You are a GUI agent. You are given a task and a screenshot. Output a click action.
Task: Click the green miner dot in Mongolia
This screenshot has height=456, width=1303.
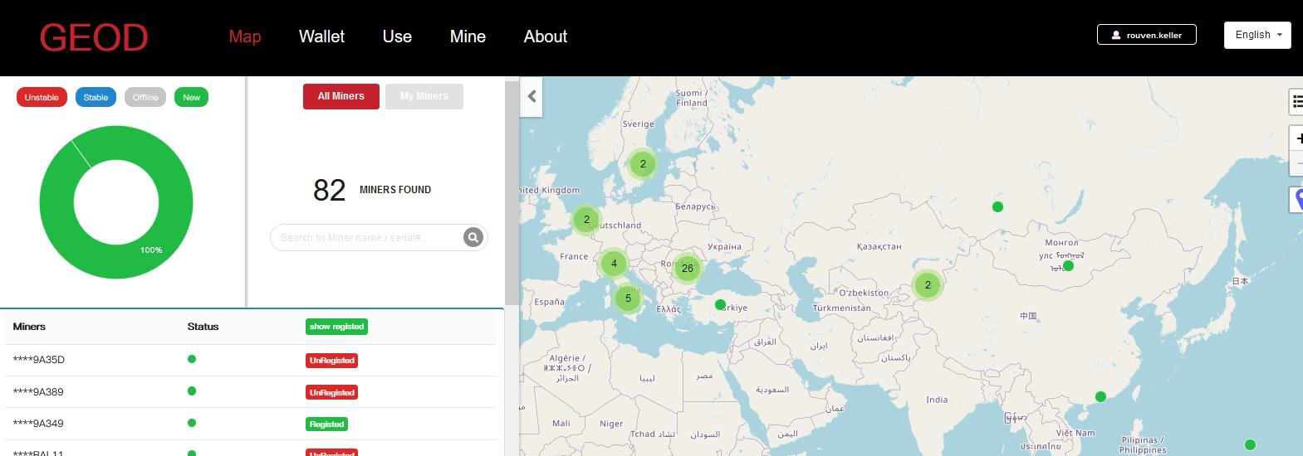tap(1068, 266)
